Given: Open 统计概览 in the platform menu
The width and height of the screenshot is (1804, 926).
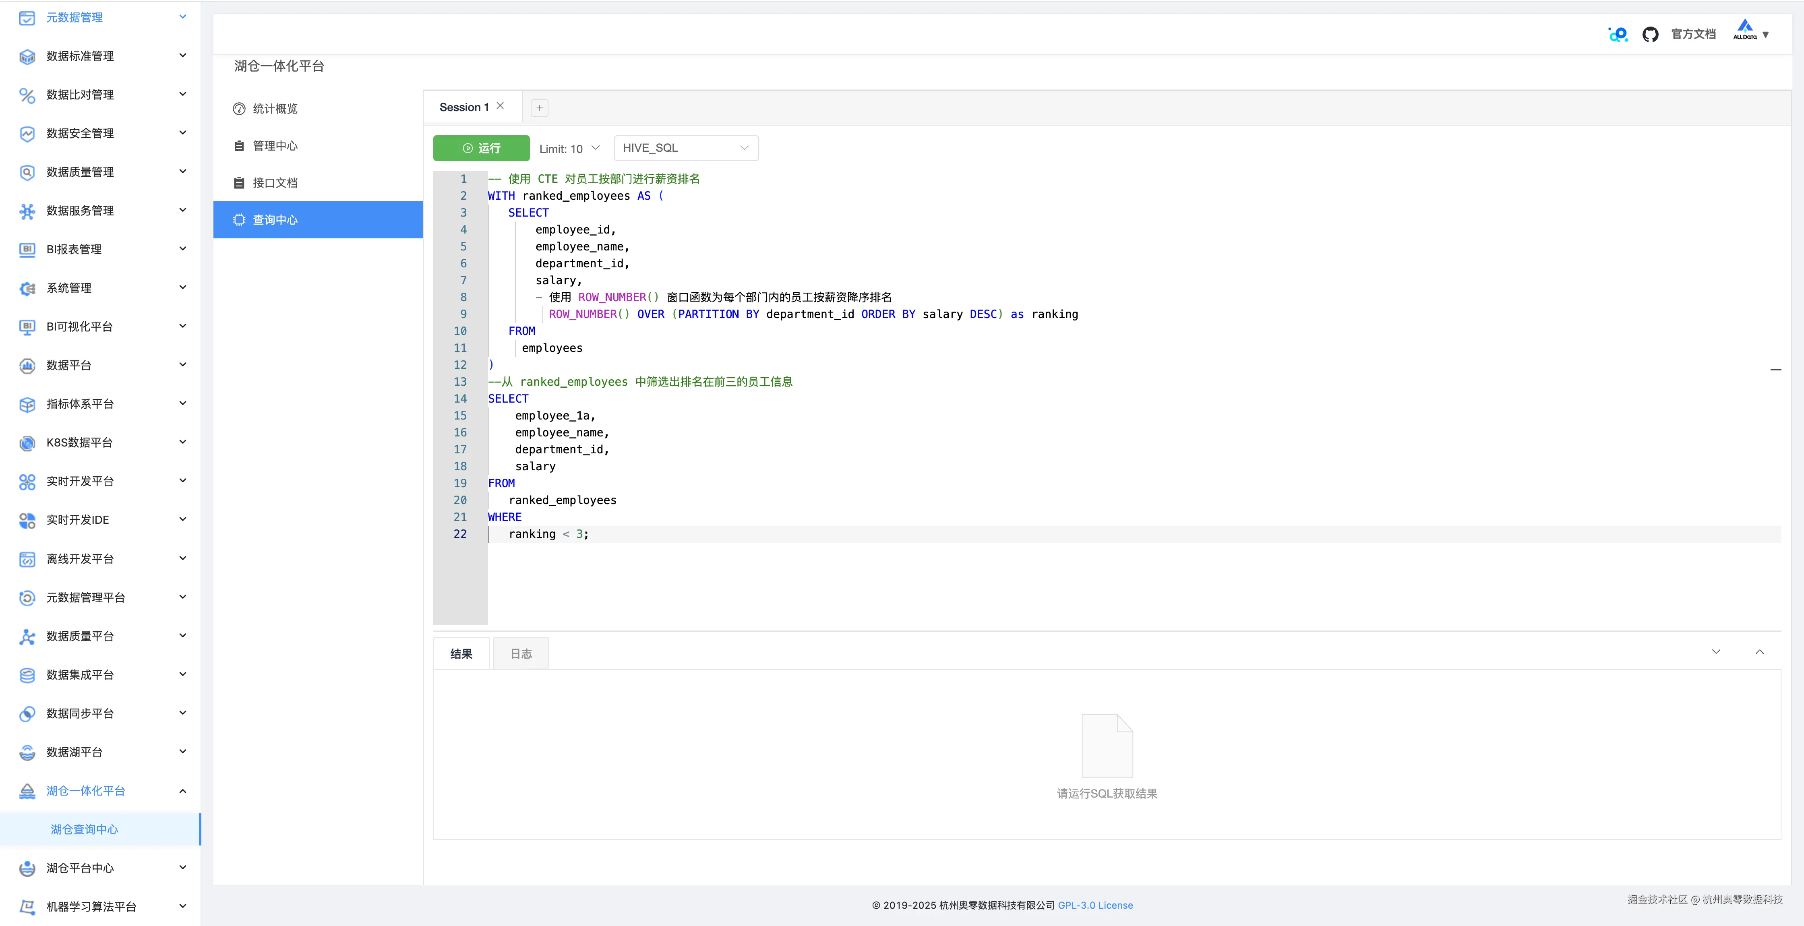Looking at the screenshot, I should (275, 109).
